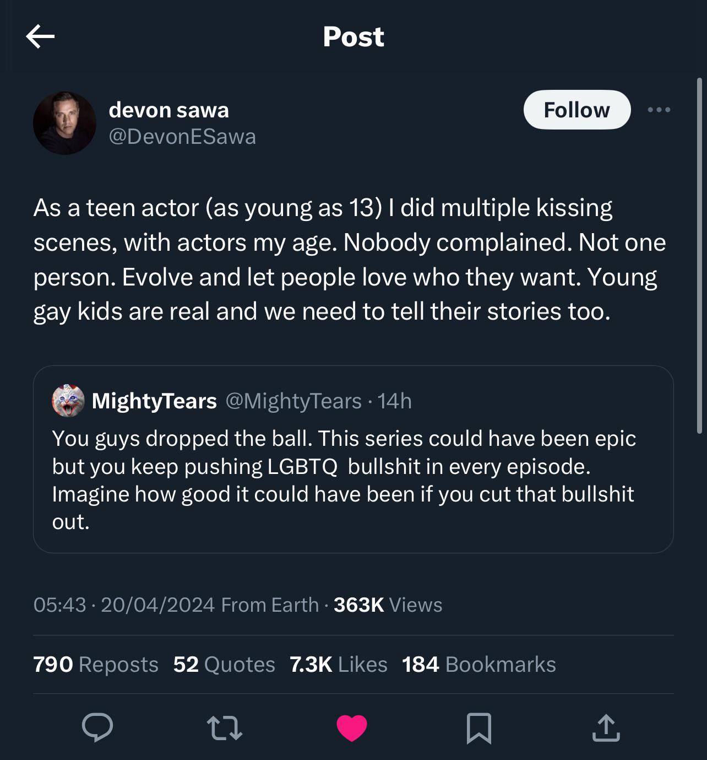The image size is (707, 760).
Task: Click the 184 Bookmarks count
Action: coord(478,665)
